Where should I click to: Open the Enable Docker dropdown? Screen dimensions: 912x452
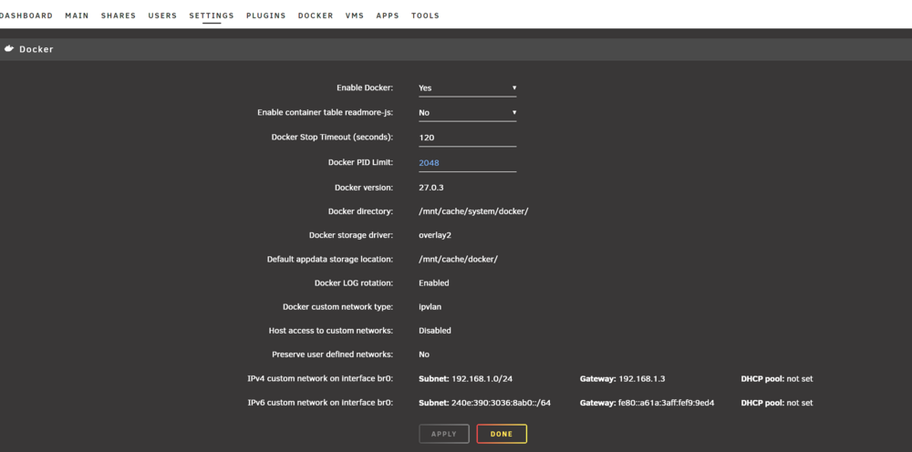(468, 88)
